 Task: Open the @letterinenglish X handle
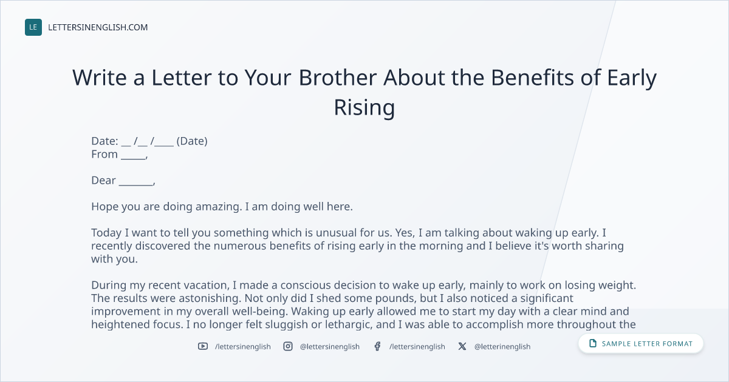click(x=502, y=346)
